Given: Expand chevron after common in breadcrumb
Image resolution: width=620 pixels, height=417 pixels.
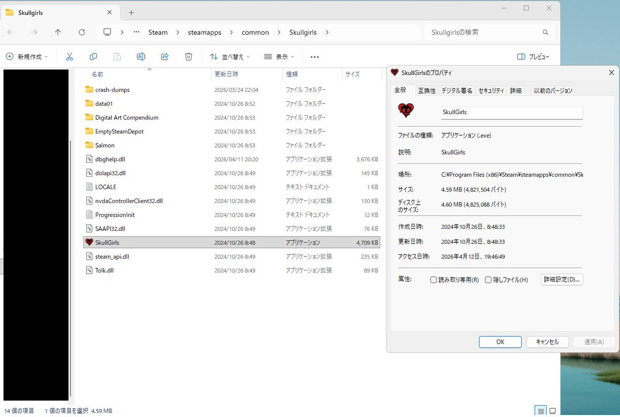Looking at the screenshot, I should coord(278,32).
